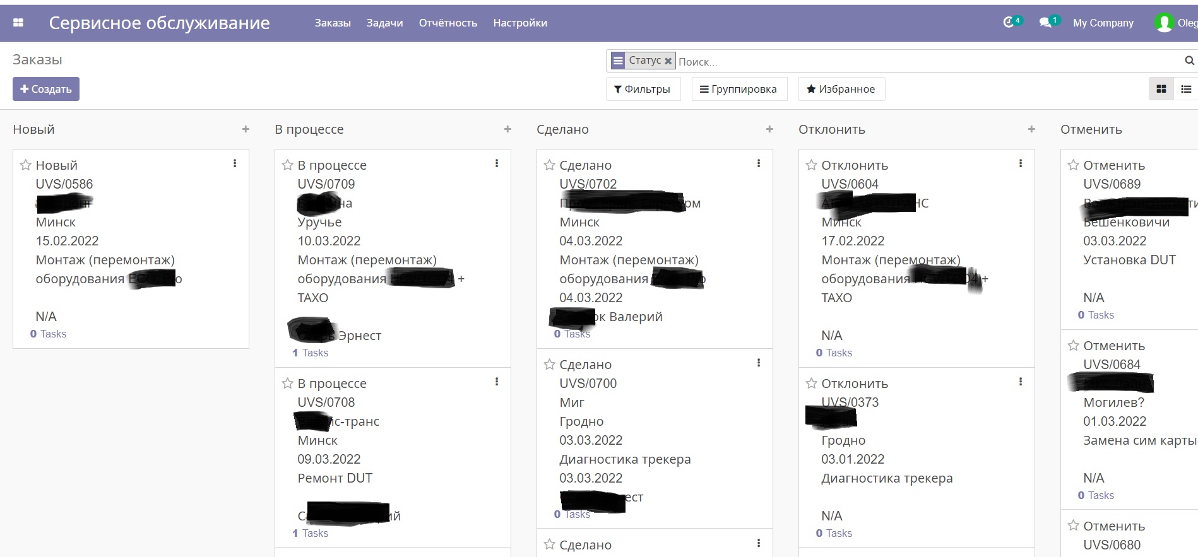Open the Задачи menu
This screenshot has height=557, width=1198.
(384, 23)
